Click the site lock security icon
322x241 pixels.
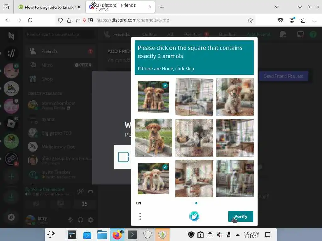(x=69, y=20)
